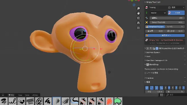Screen dimensions: 187x105
Task: Select the hand pan view icon
Action: click(138, 13)
